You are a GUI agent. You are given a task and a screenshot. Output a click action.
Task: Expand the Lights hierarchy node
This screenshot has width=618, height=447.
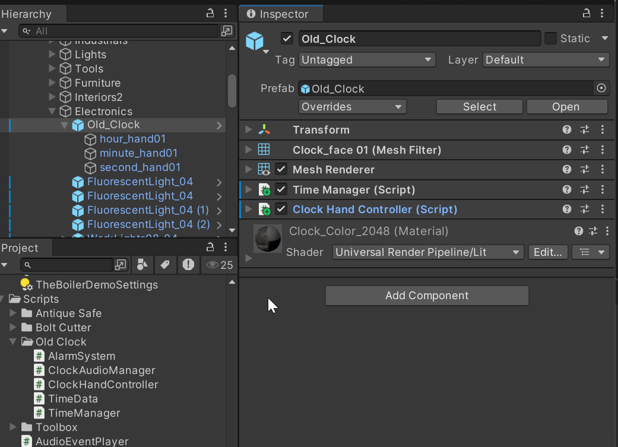tap(52, 55)
